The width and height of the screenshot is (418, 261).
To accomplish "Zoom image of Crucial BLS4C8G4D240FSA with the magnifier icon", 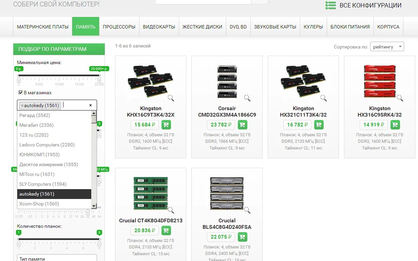I will [247, 210].
